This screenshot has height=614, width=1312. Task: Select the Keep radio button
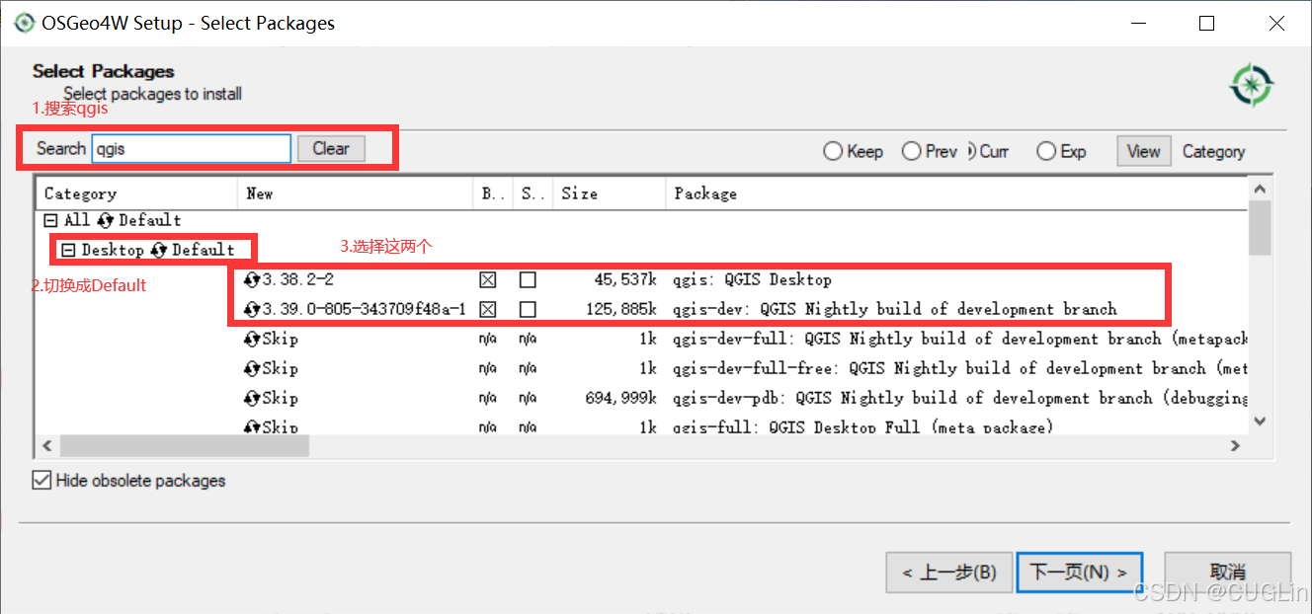pyautogui.click(x=833, y=151)
